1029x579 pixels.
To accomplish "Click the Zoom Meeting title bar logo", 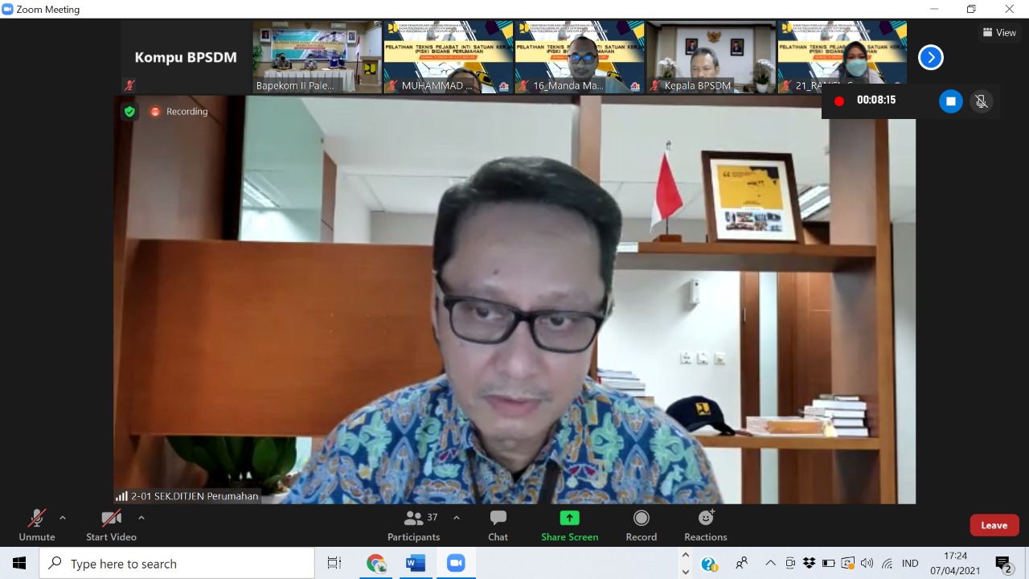I will [x=8, y=9].
